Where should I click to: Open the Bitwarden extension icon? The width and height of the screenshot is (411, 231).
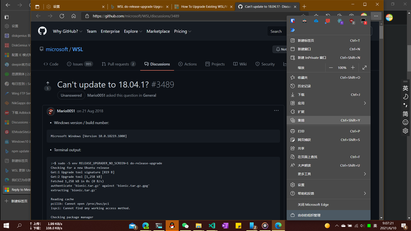click(293, 21)
